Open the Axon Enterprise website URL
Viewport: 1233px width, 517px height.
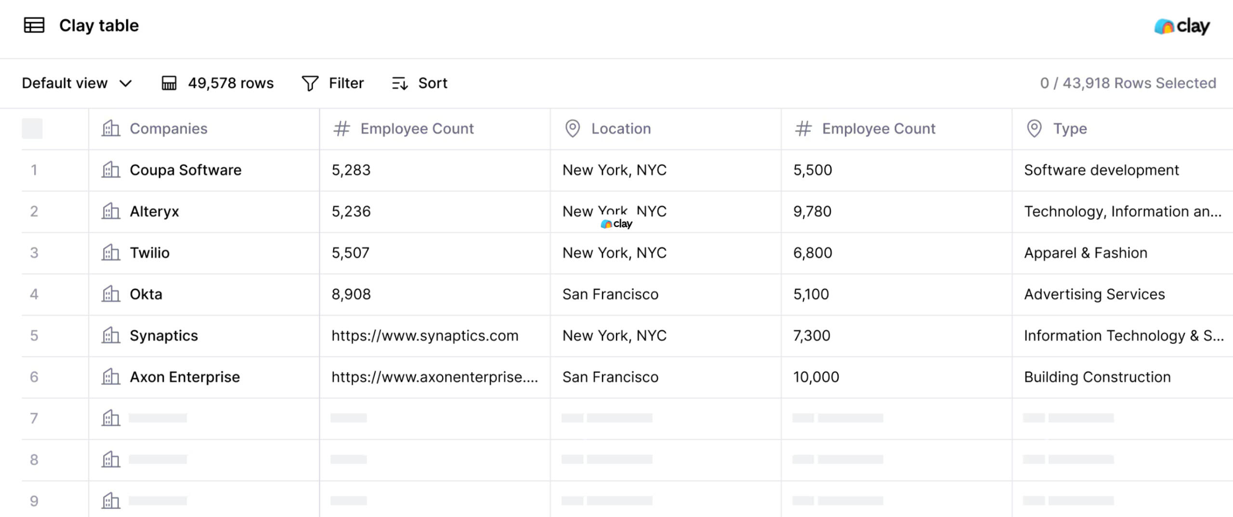[x=434, y=377]
